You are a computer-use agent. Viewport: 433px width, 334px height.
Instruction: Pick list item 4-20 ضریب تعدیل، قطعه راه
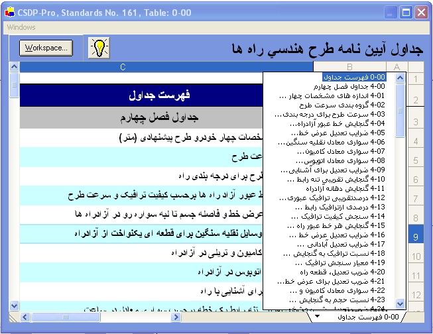[342, 272]
